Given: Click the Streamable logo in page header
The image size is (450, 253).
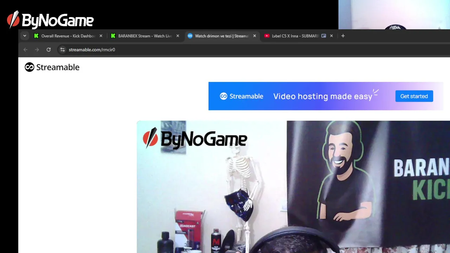Looking at the screenshot, I should pos(52,67).
